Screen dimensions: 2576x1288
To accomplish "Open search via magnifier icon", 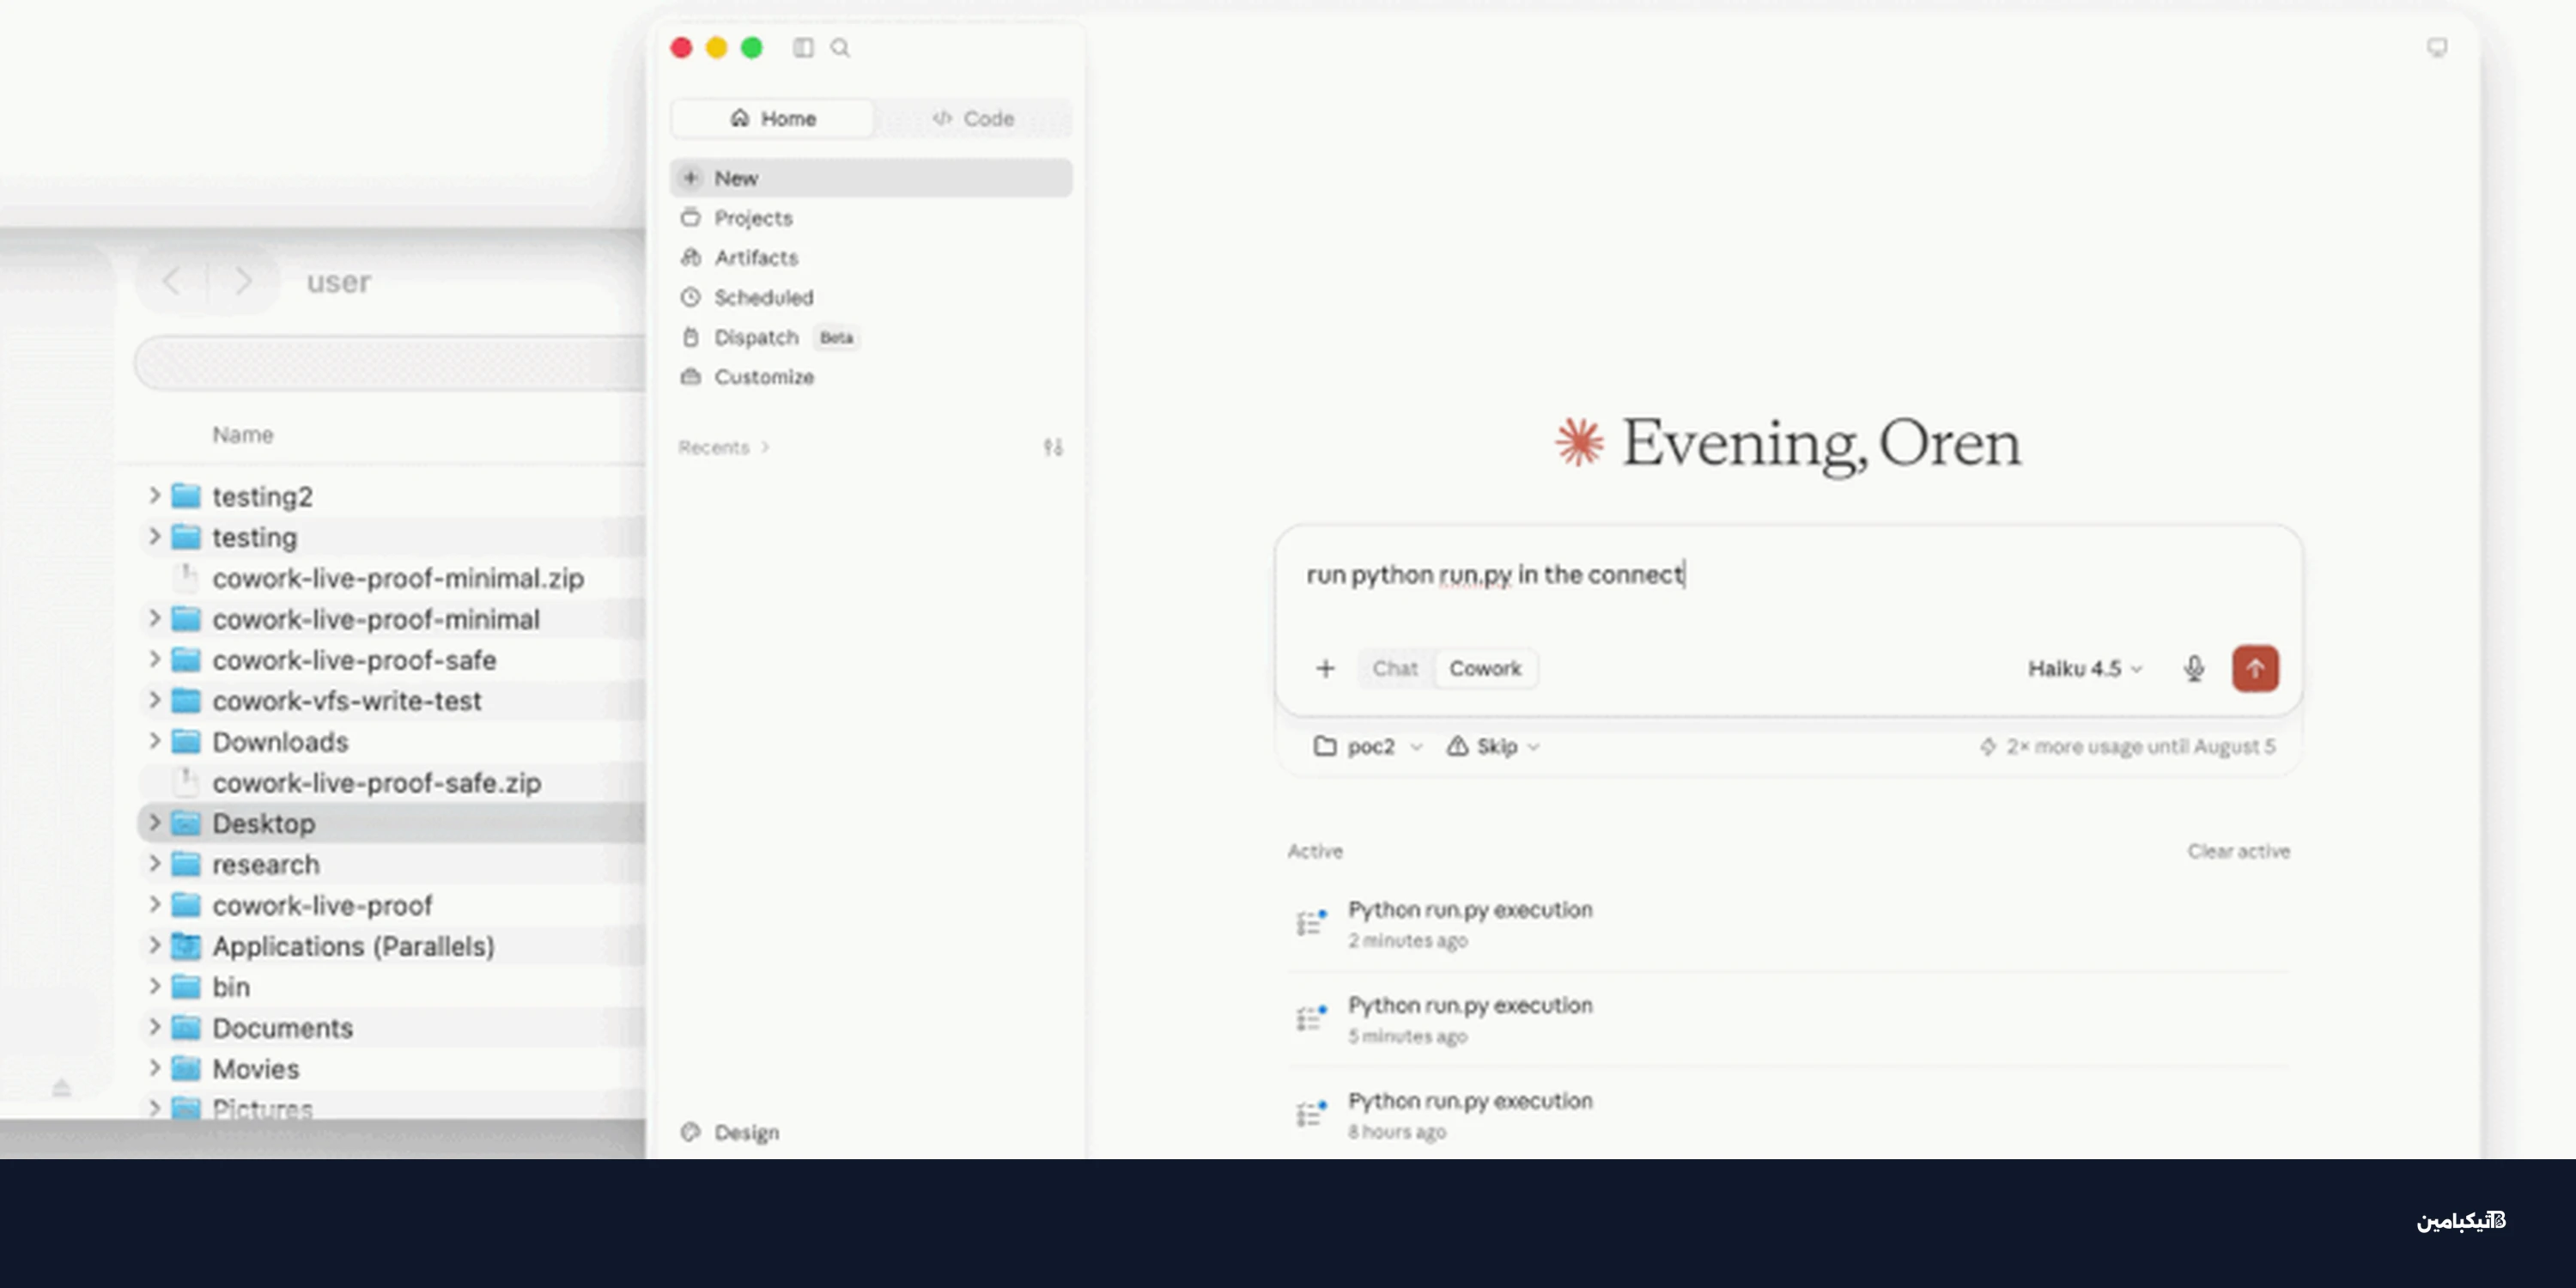I will pyautogui.click(x=840, y=47).
